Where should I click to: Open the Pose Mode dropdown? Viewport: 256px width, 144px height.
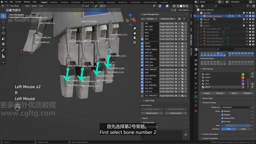[15, 6]
